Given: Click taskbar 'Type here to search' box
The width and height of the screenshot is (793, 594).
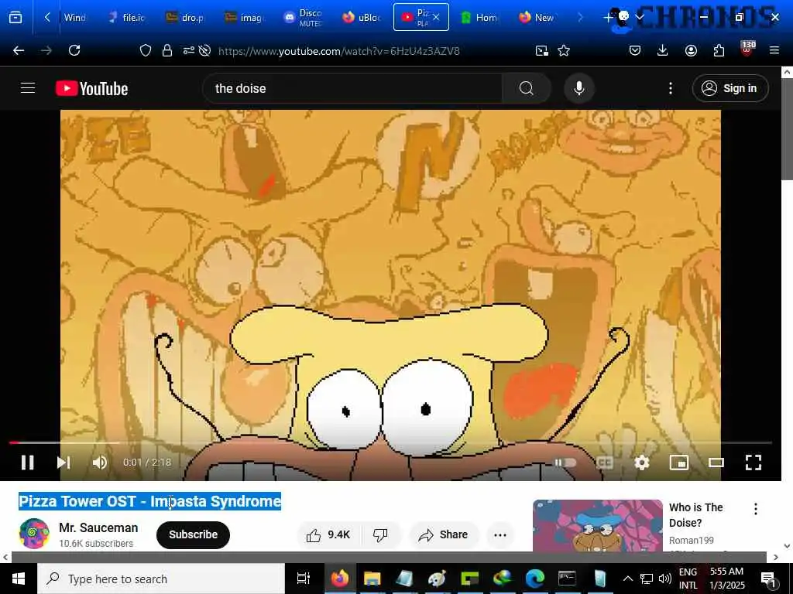Looking at the screenshot, I should click(161, 579).
